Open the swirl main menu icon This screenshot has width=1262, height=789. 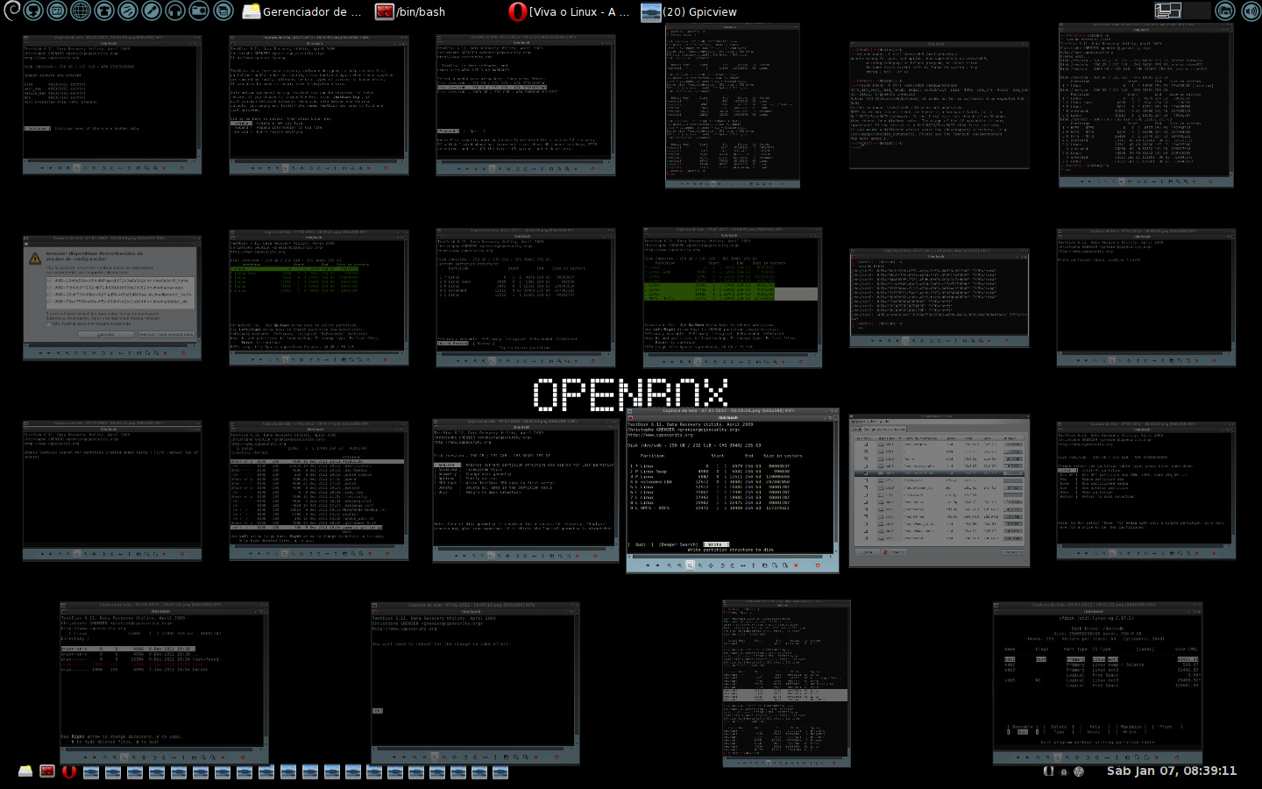tap(11, 11)
